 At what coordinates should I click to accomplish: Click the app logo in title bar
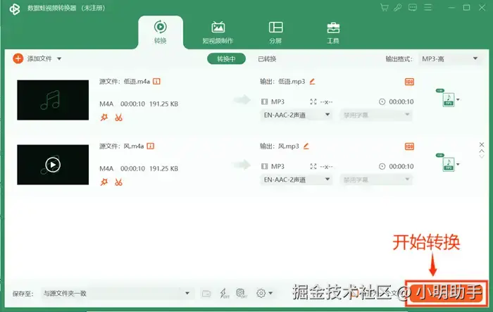pyautogui.click(x=15, y=9)
